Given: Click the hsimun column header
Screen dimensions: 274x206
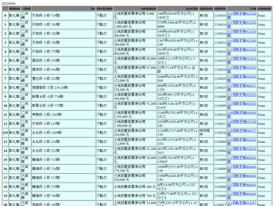Looking at the screenshot, I should click(x=15, y=9).
